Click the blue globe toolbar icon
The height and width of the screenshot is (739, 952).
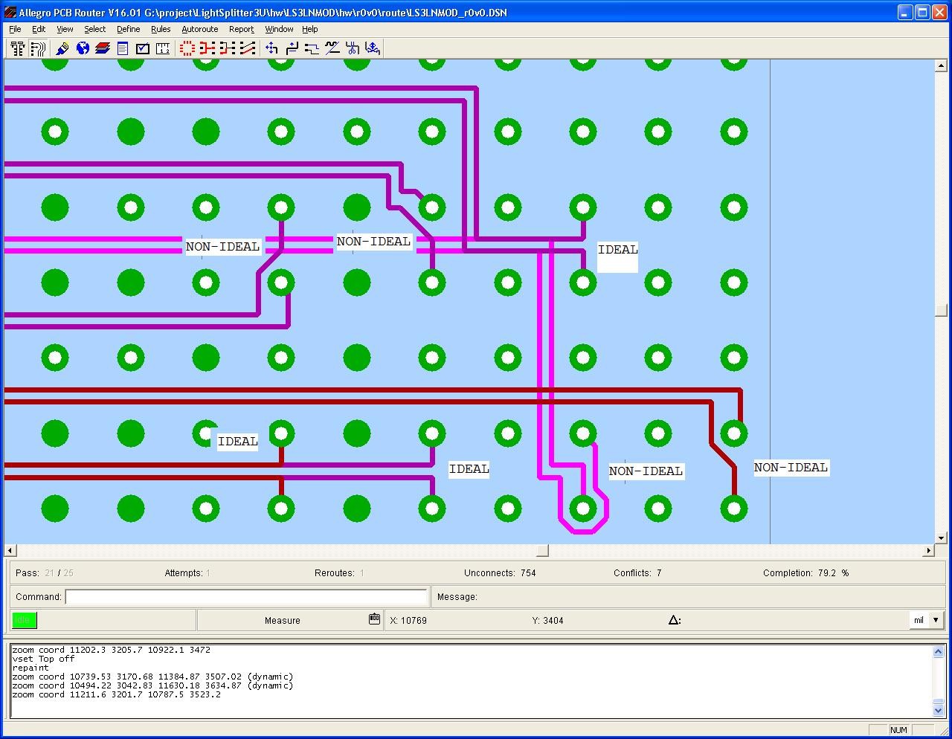point(83,48)
